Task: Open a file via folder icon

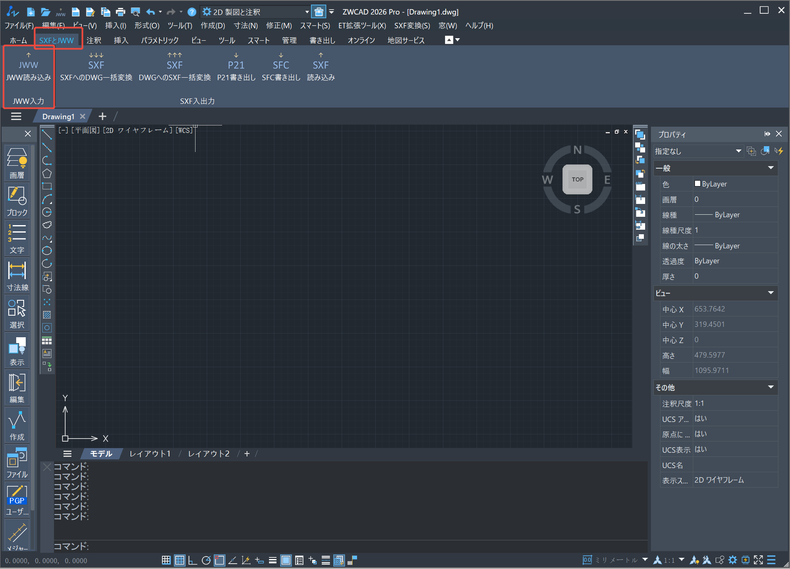Action: 46,12
